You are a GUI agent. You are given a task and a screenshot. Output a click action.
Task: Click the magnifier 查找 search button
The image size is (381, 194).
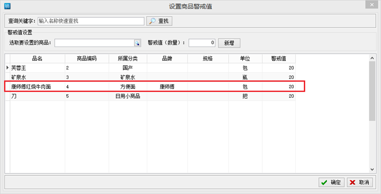click(x=159, y=21)
